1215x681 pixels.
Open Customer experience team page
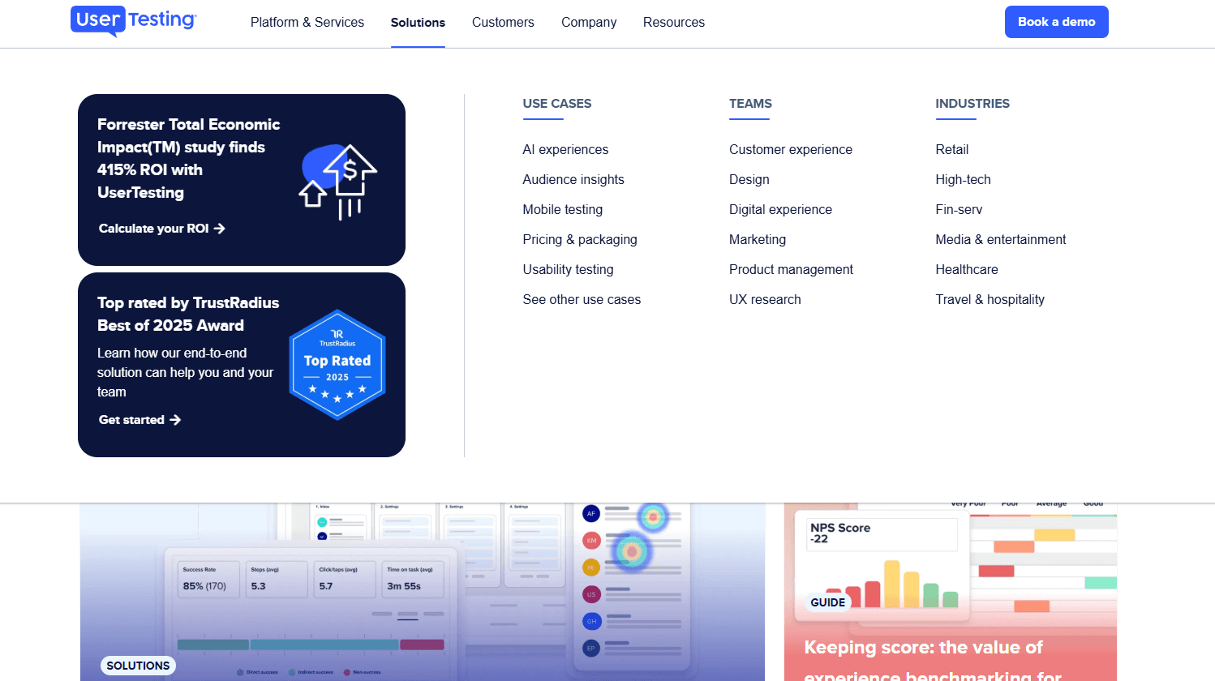pos(791,150)
